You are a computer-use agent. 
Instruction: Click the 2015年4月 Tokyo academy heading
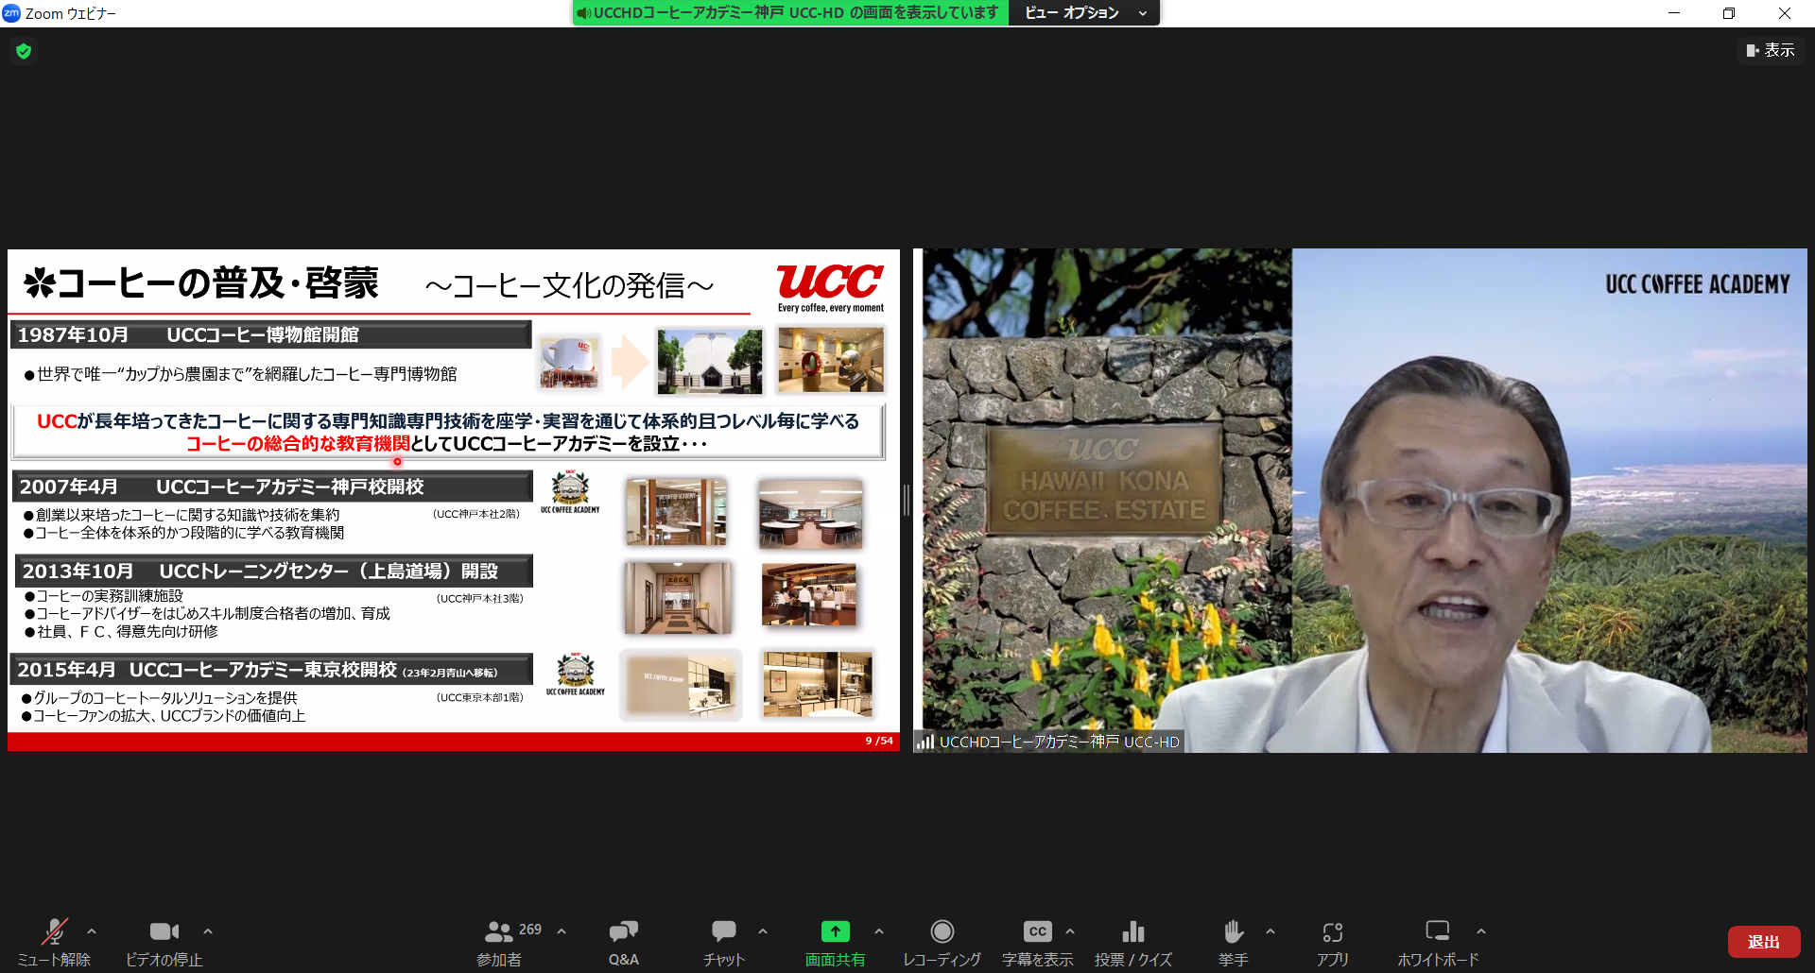(x=272, y=670)
